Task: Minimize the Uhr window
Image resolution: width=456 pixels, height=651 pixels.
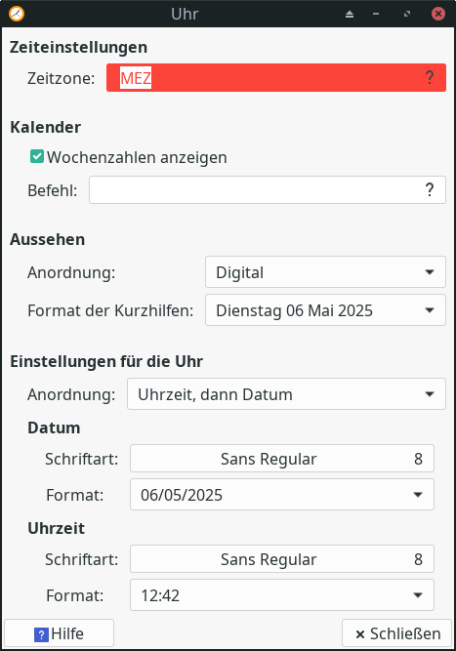Action: coord(376,14)
